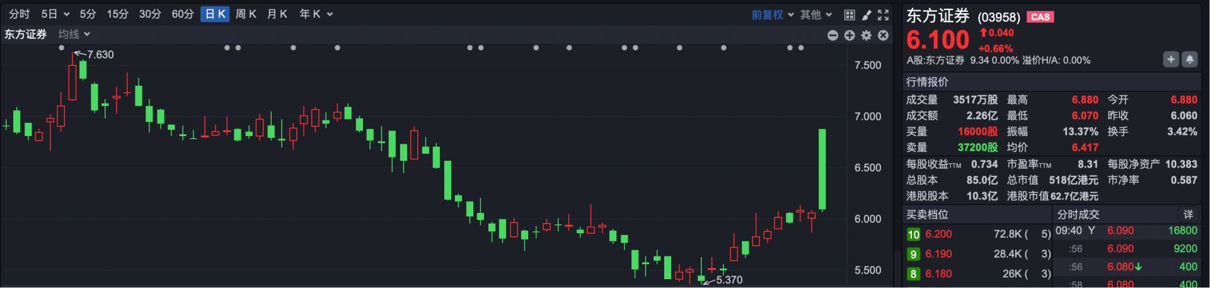Open the chart layout grid icon
1210x288 pixels.
850,14
